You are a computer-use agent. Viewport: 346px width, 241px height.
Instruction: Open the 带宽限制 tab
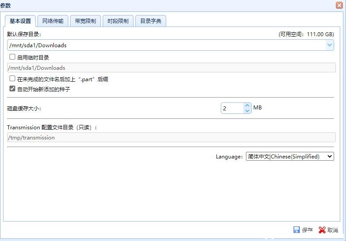click(86, 21)
